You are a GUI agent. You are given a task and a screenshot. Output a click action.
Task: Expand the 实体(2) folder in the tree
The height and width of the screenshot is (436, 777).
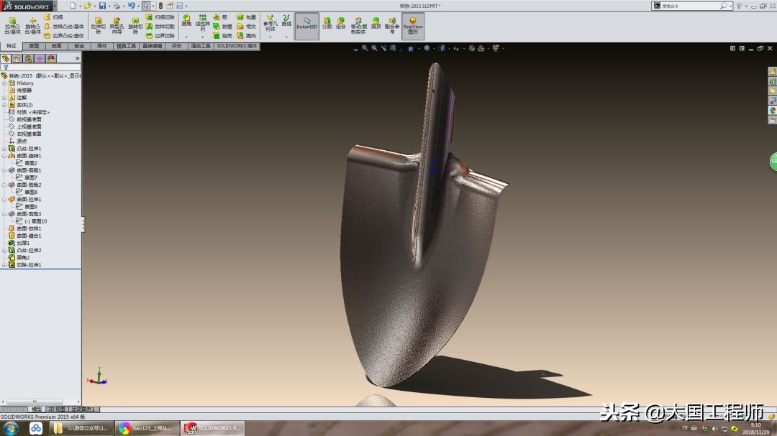pyautogui.click(x=4, y=104)
